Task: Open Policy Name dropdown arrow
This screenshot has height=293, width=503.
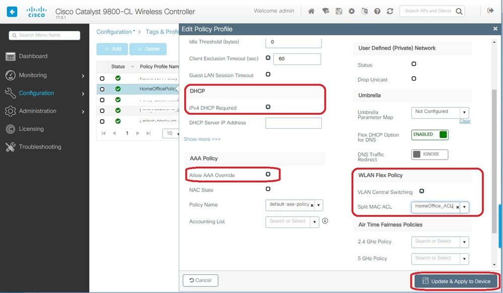Action: (x=319, y=205)
